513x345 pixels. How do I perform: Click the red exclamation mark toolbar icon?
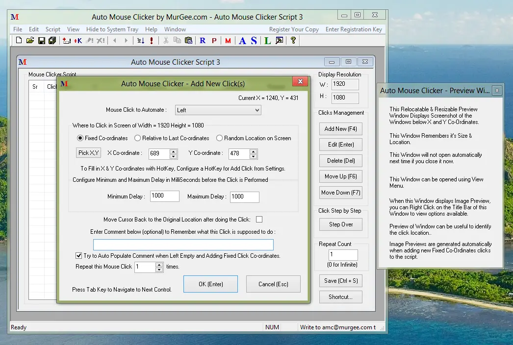[x=152, y=41]
